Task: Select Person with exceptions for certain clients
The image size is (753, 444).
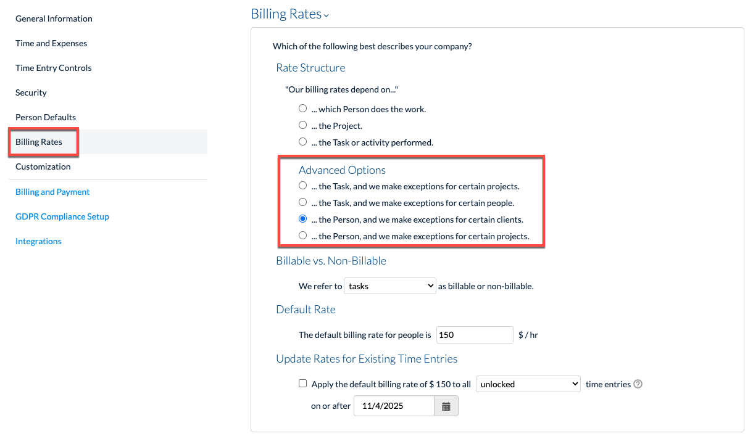Action: coord(302,219)
